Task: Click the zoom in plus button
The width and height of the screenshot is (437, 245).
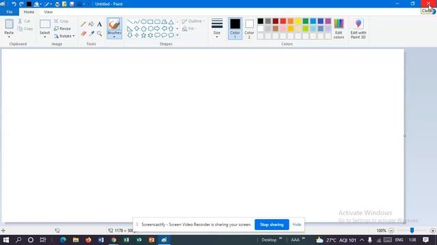Action: click(x=432, y=231)
